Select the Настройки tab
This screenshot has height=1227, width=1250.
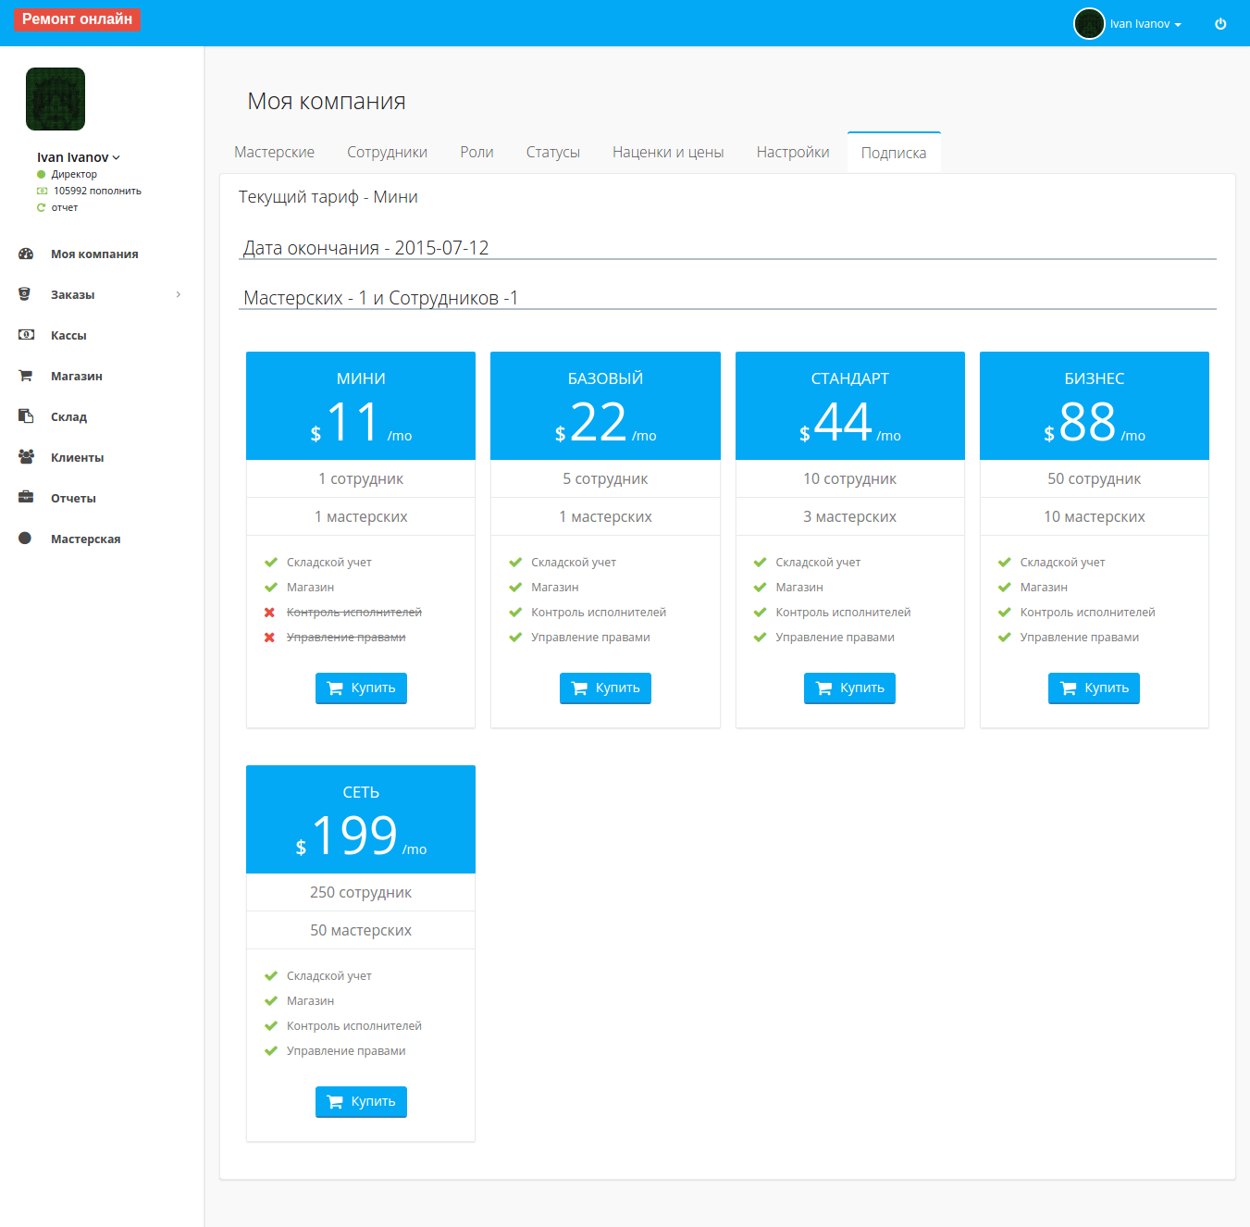pos(793,152)
